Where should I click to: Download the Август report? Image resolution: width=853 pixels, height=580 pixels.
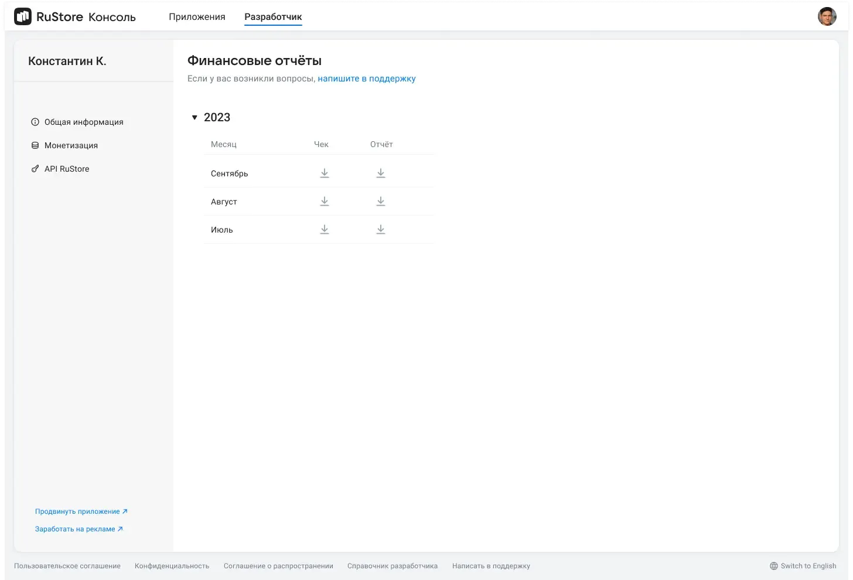point(381,201)
